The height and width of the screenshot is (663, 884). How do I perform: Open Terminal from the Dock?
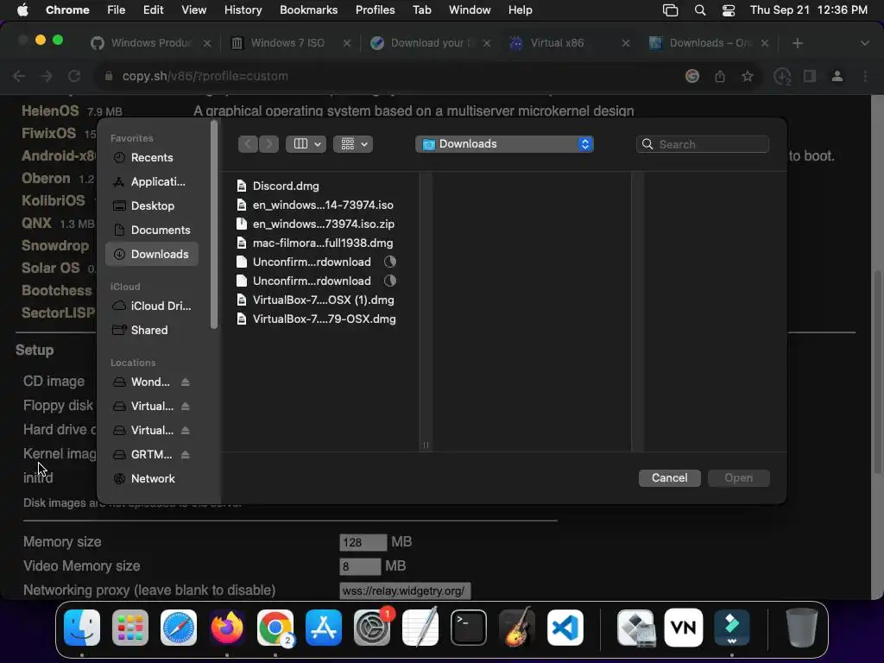469,628
